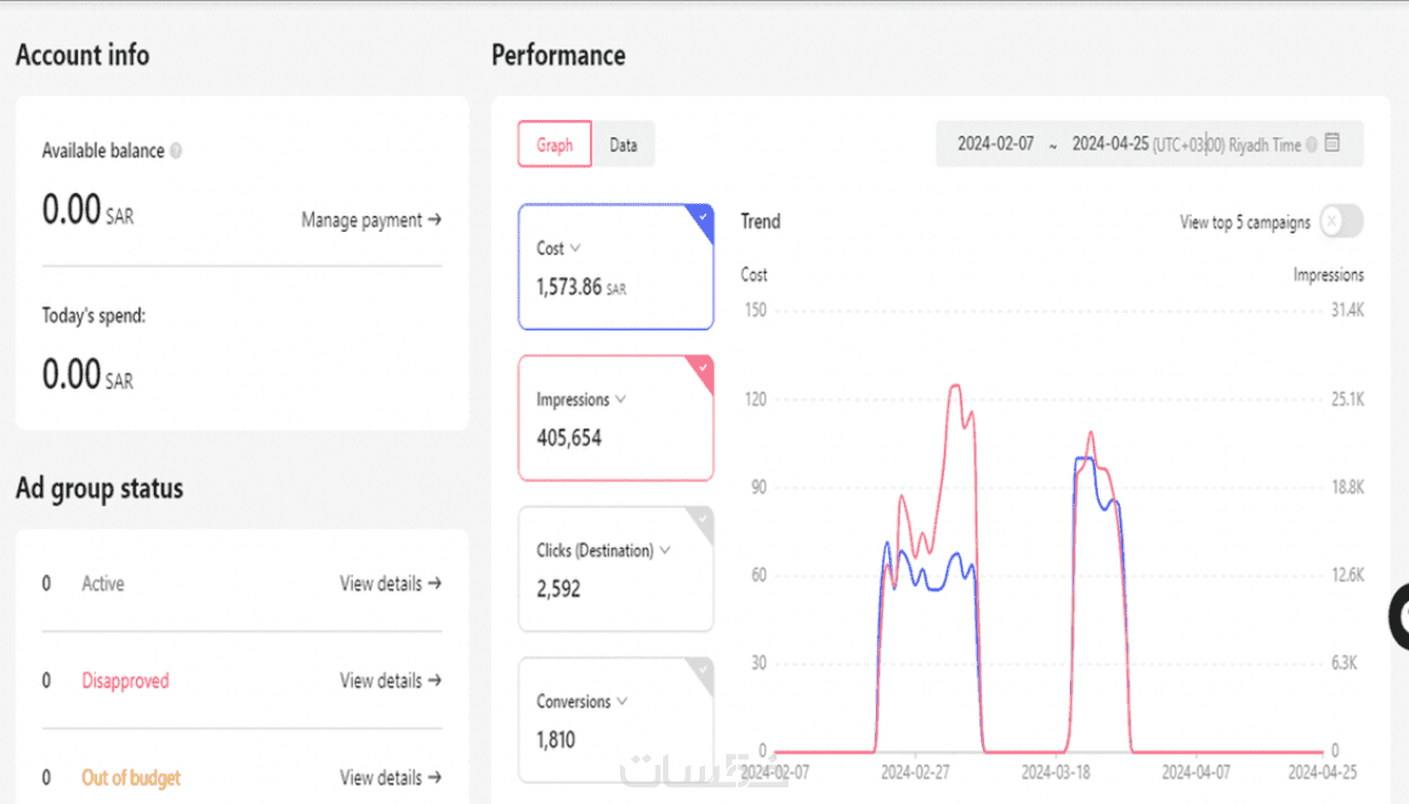Uncheck the Impressions metric card checkmark

(x=703, y=368)
